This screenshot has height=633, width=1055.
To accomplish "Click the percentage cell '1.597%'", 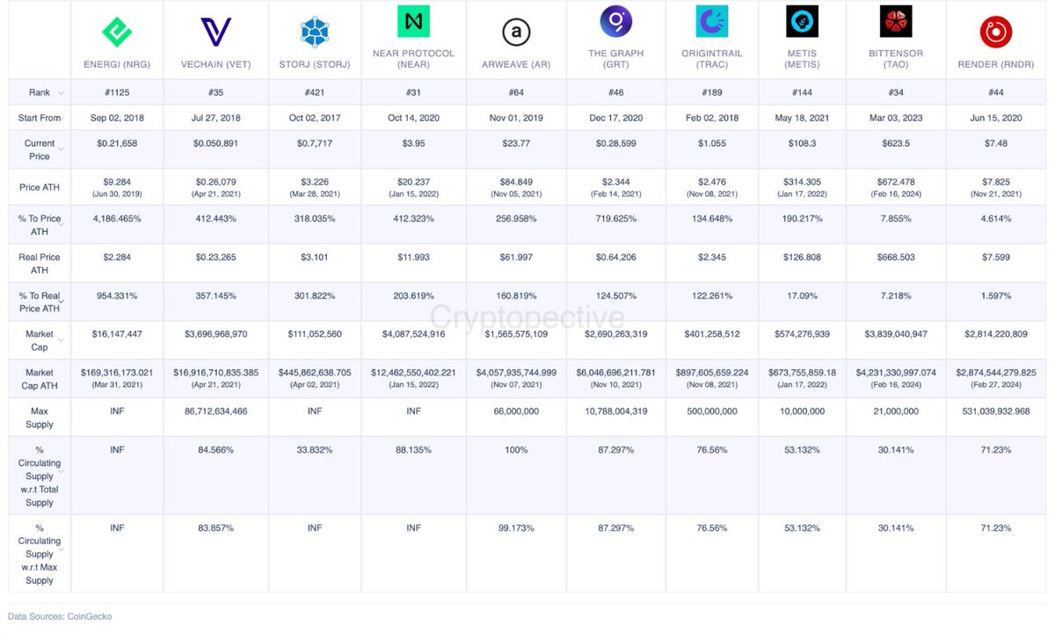I will click(x=996, y=295).
